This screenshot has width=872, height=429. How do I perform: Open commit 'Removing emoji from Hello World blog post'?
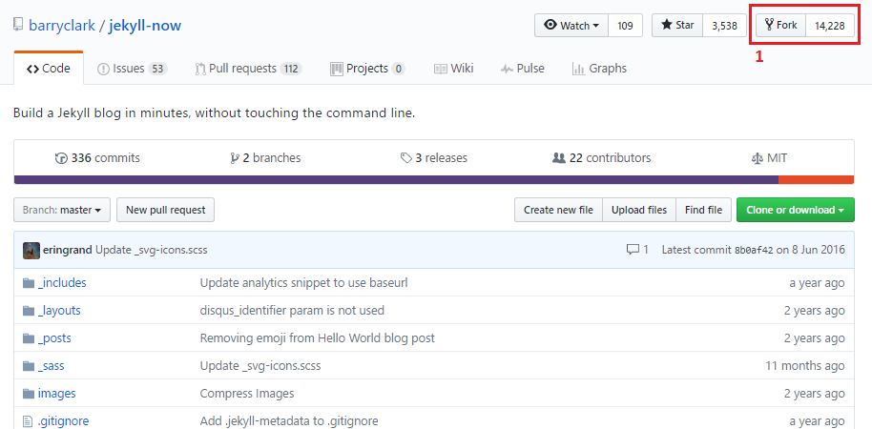tap(317, 337)
